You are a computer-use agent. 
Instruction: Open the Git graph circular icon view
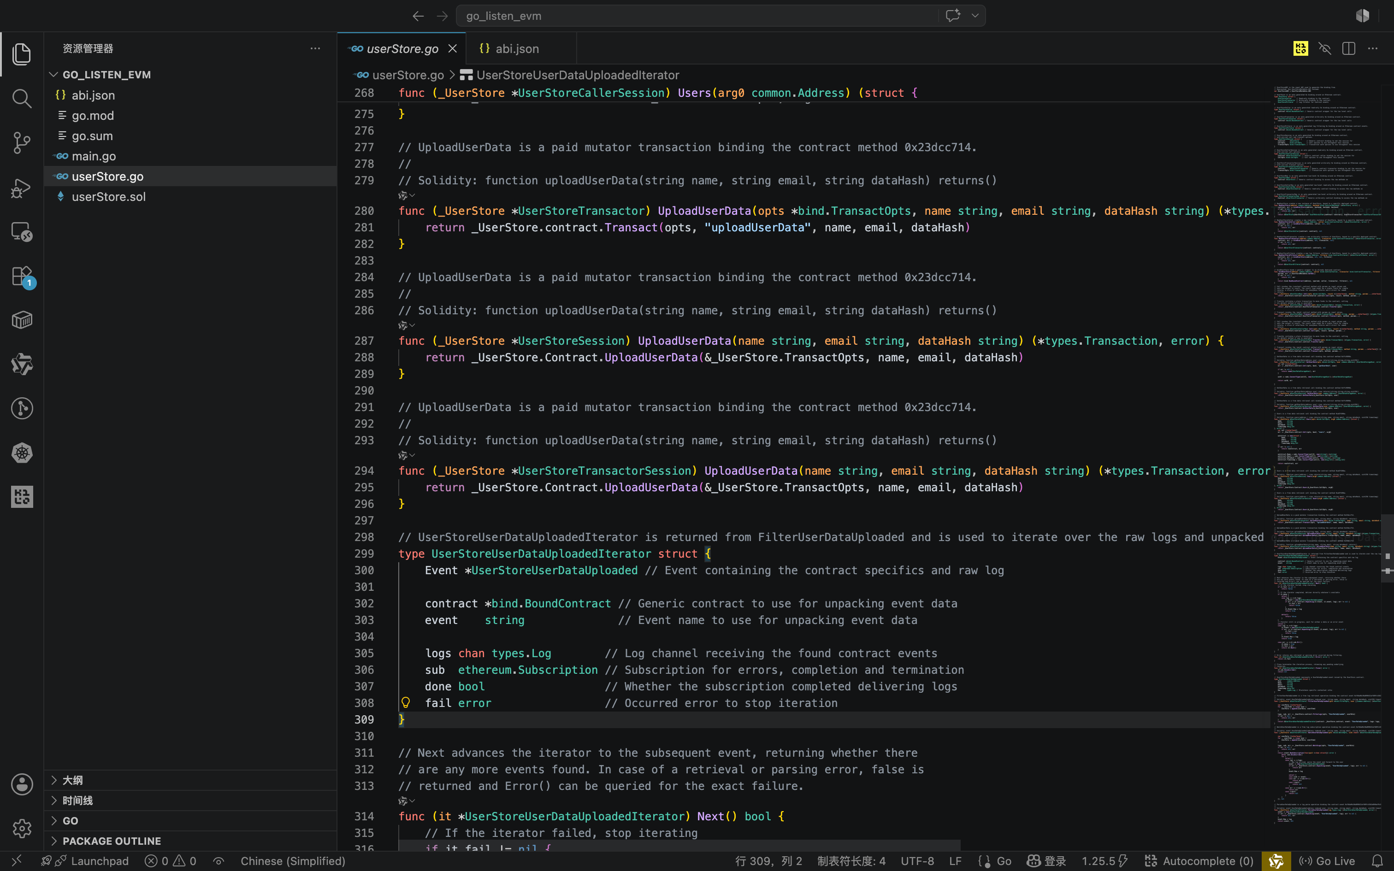(x=22, y=408)
